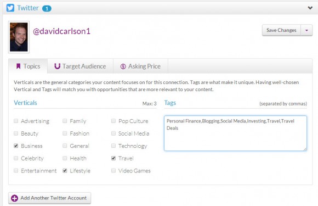Uncheck the Travel vertical checkbox
This screenshot has width=318, height=206.
tap(113, 158)
